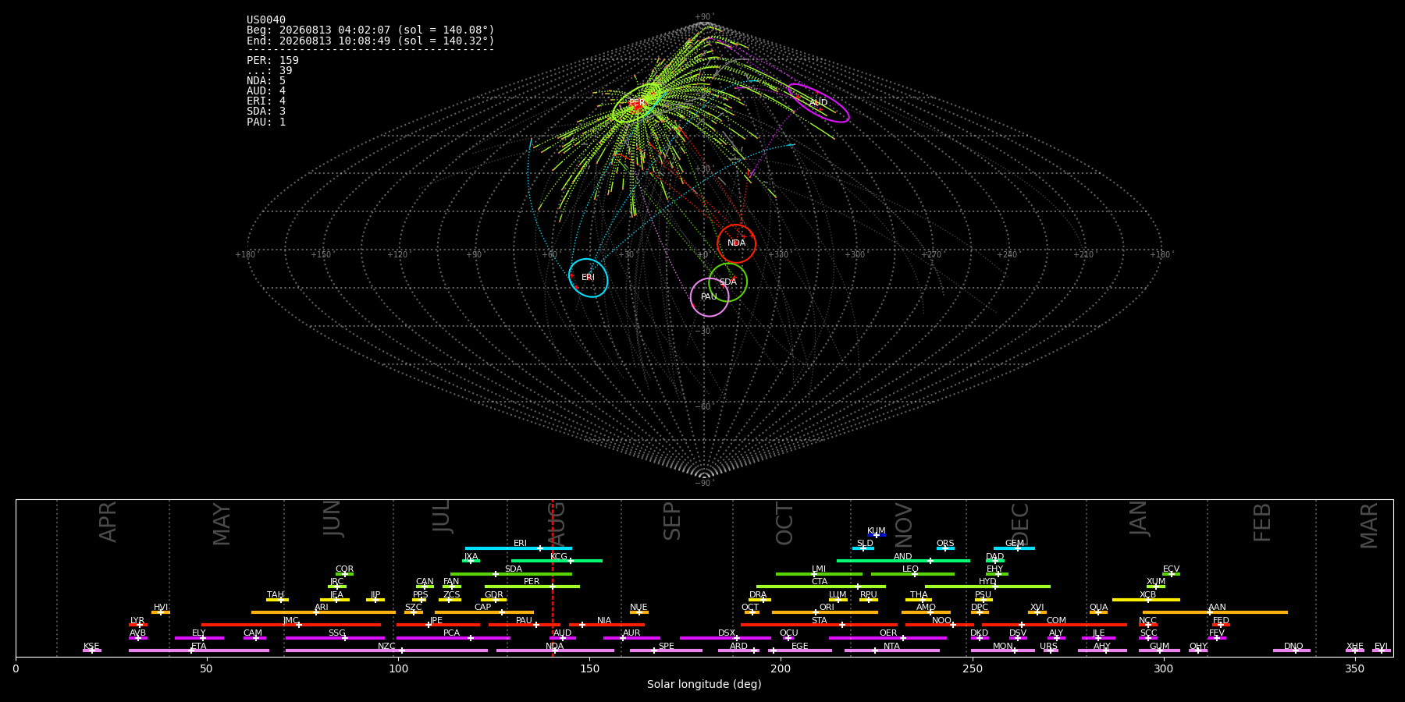The height and width of the screenshot is (702, 1405).
Task: Click the GEM shower bar in timeline
Action: [1014, 548]
